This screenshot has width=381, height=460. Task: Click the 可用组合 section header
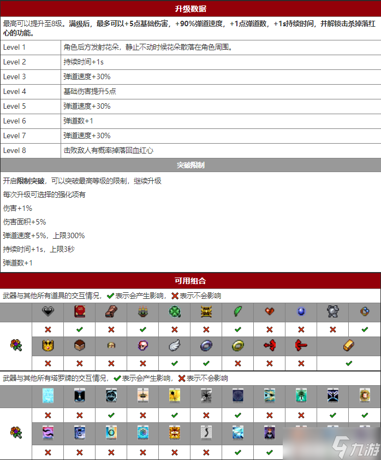(190, 281)
